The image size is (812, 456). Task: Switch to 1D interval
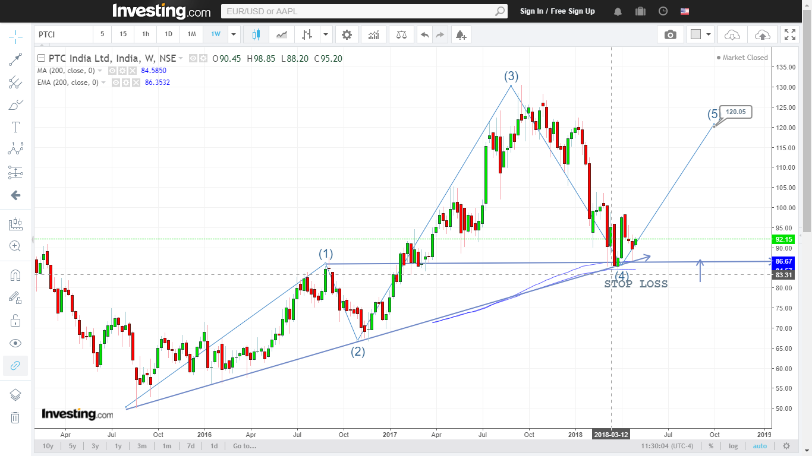coord(168,34)
